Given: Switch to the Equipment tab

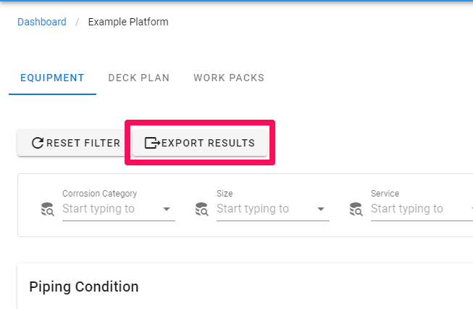Looking at the screenshot, I should pyautogui.click(x=52, y=78).
